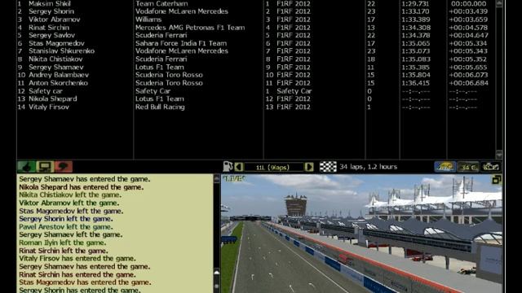Select driver Viktor Abramov row

pyautogui.click(x=55, y=20)
